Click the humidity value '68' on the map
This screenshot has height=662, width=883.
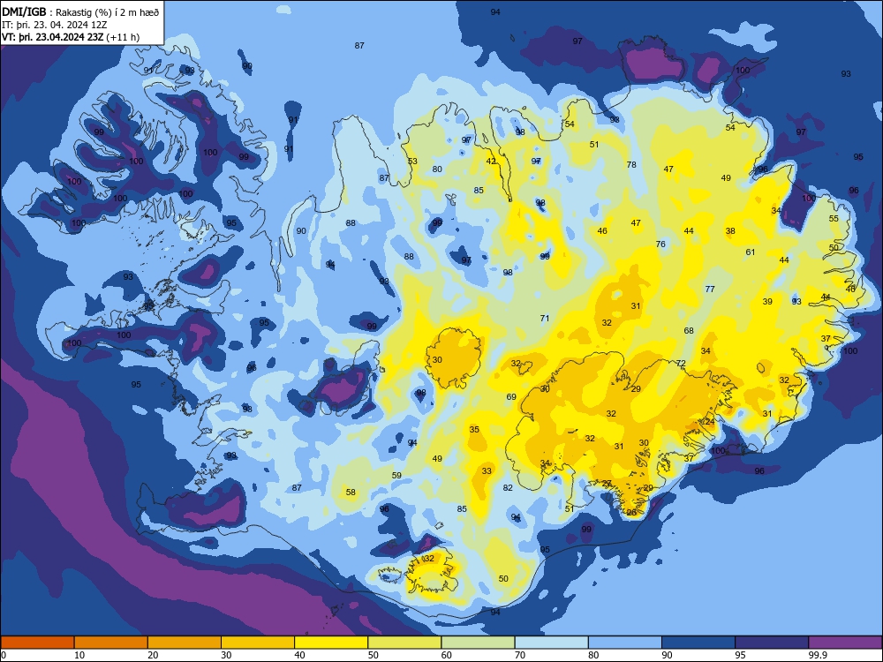click(x=689, y=330)
